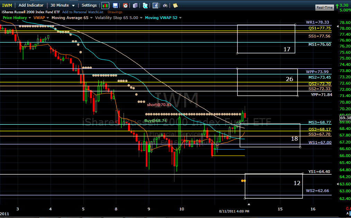The width and height of the screenshot is (351, 218).
Task: Click the time axis marker above 8/11/2011
Action: point(249,204)
